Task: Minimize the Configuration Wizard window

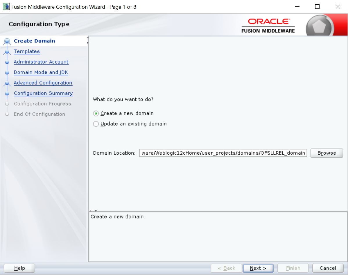Action: [297, 7]
